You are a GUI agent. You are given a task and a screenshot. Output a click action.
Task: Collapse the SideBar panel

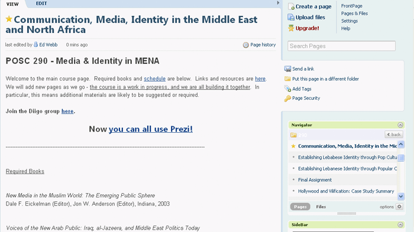click(400, 224)
